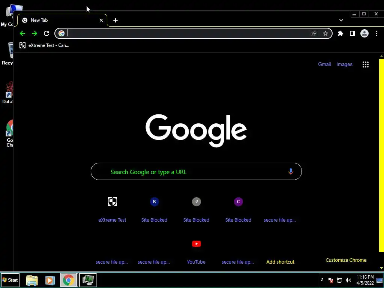Open the Google apps grid
The image size is (384, 288).
365,64
